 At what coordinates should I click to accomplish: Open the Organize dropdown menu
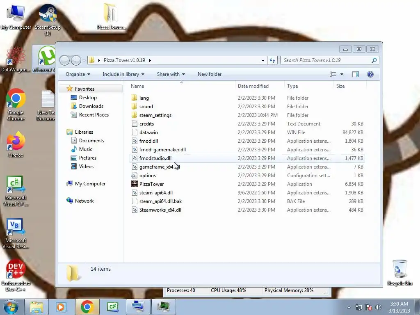[x=78, y=74]
